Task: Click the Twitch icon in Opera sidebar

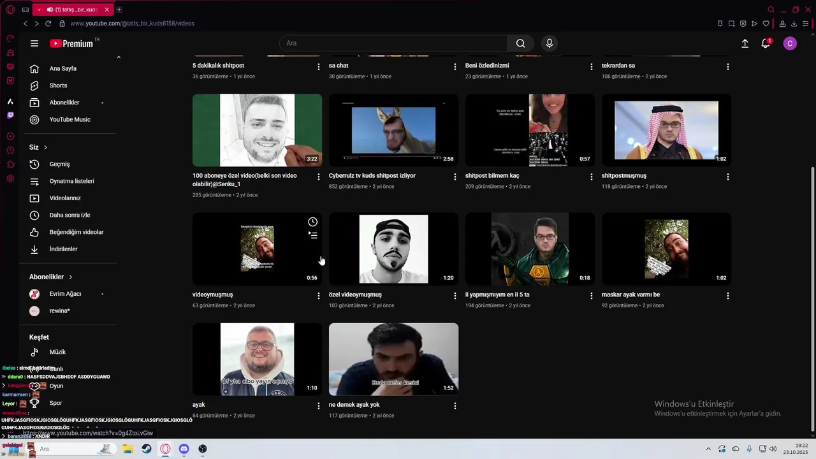Action: [x=10, y=115]
